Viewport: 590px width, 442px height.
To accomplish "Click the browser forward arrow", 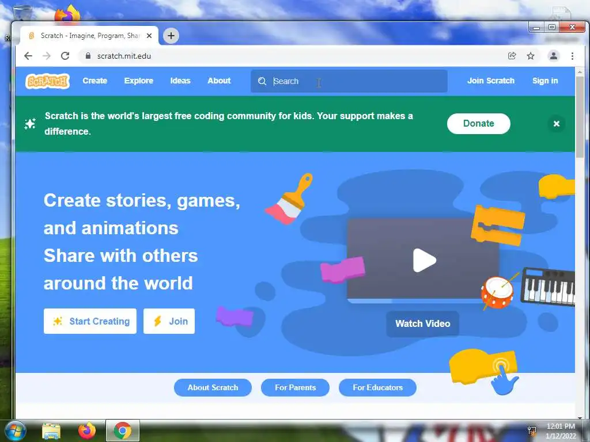I will coord(46,56).
